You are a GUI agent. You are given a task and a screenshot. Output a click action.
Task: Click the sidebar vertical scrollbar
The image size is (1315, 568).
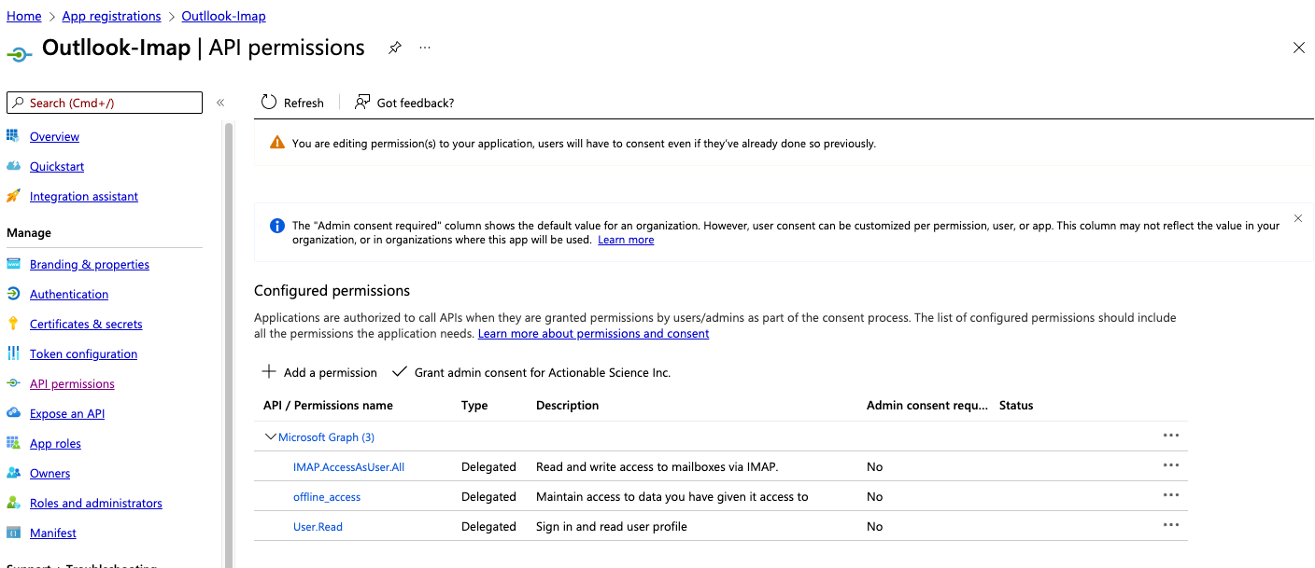pyautogui.click(x=228, y=345)
